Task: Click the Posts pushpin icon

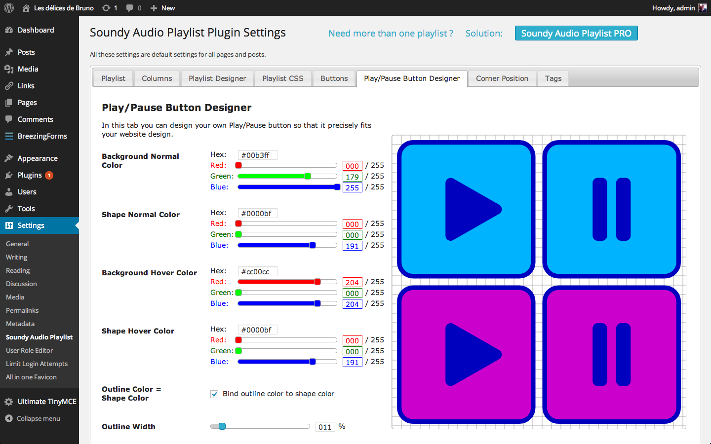Action: pos(9,52)
